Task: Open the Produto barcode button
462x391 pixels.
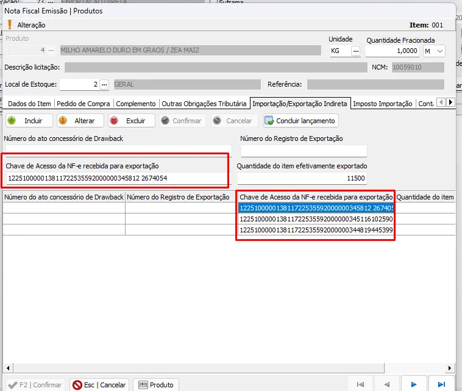Action: (157, 385)
